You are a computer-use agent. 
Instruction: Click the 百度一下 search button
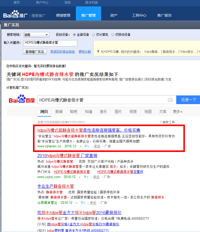pyautogui.click(x=188, y=100)
